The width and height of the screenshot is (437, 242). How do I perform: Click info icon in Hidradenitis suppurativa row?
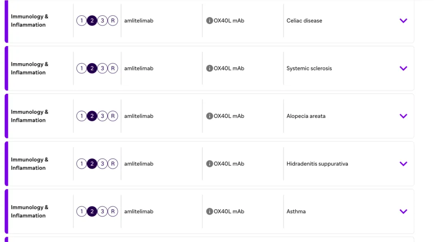pyautogui.click(x=210, y=164)
